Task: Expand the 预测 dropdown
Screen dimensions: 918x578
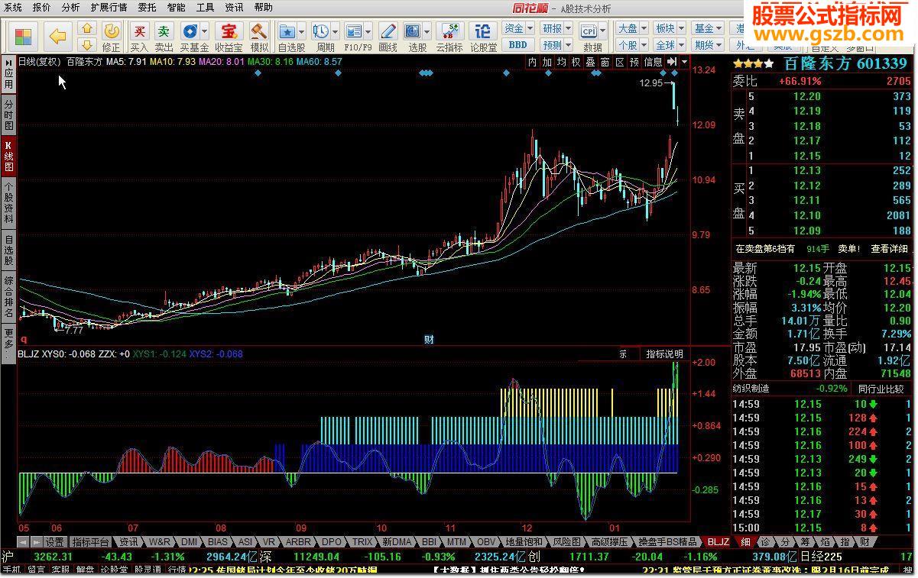Action: 568,45
